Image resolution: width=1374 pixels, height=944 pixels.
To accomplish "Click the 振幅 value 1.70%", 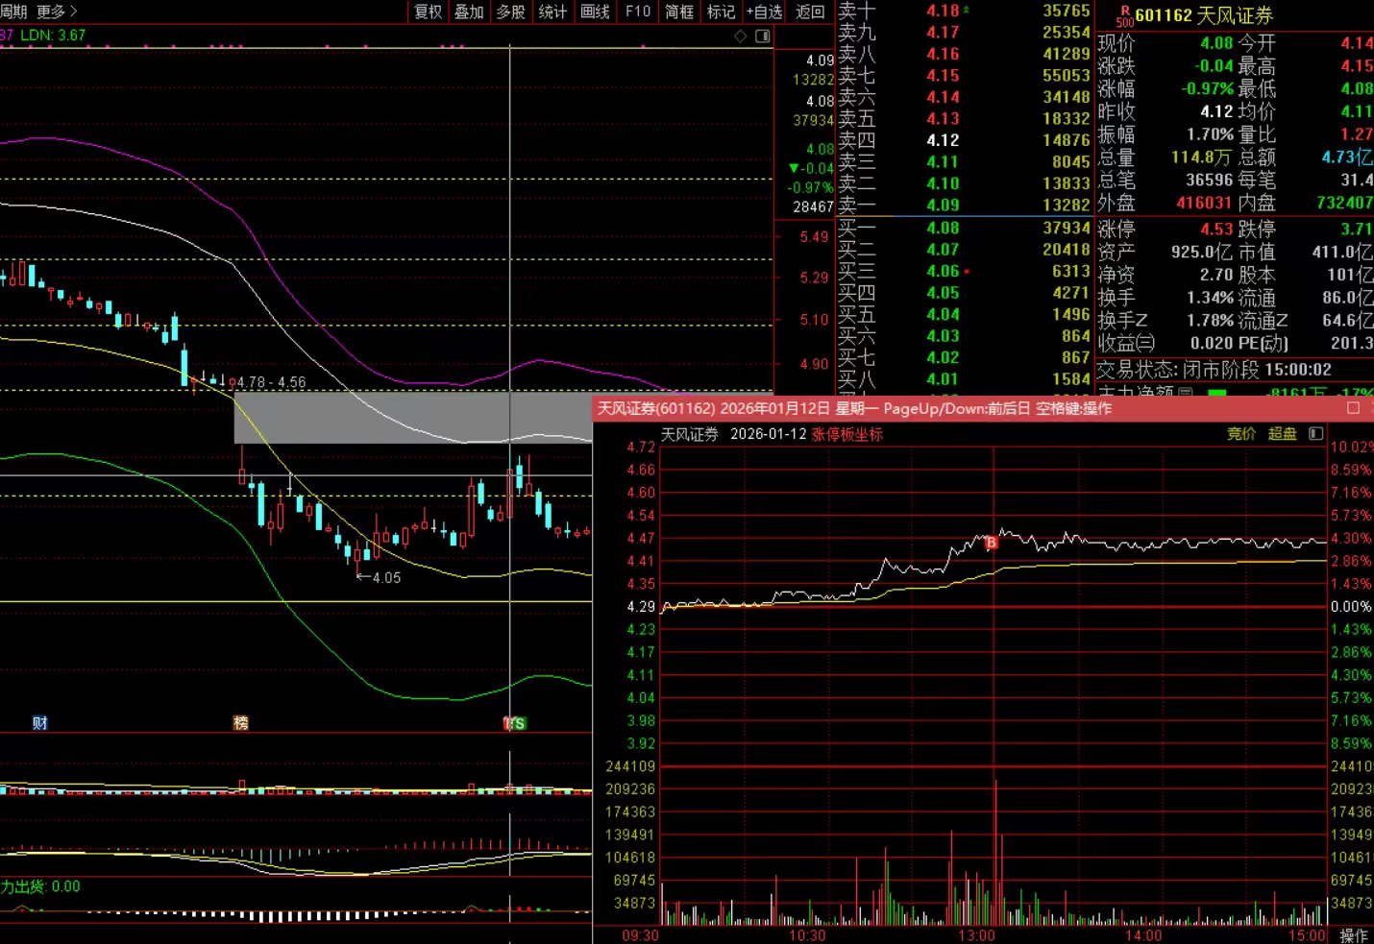I will 1210,134.
